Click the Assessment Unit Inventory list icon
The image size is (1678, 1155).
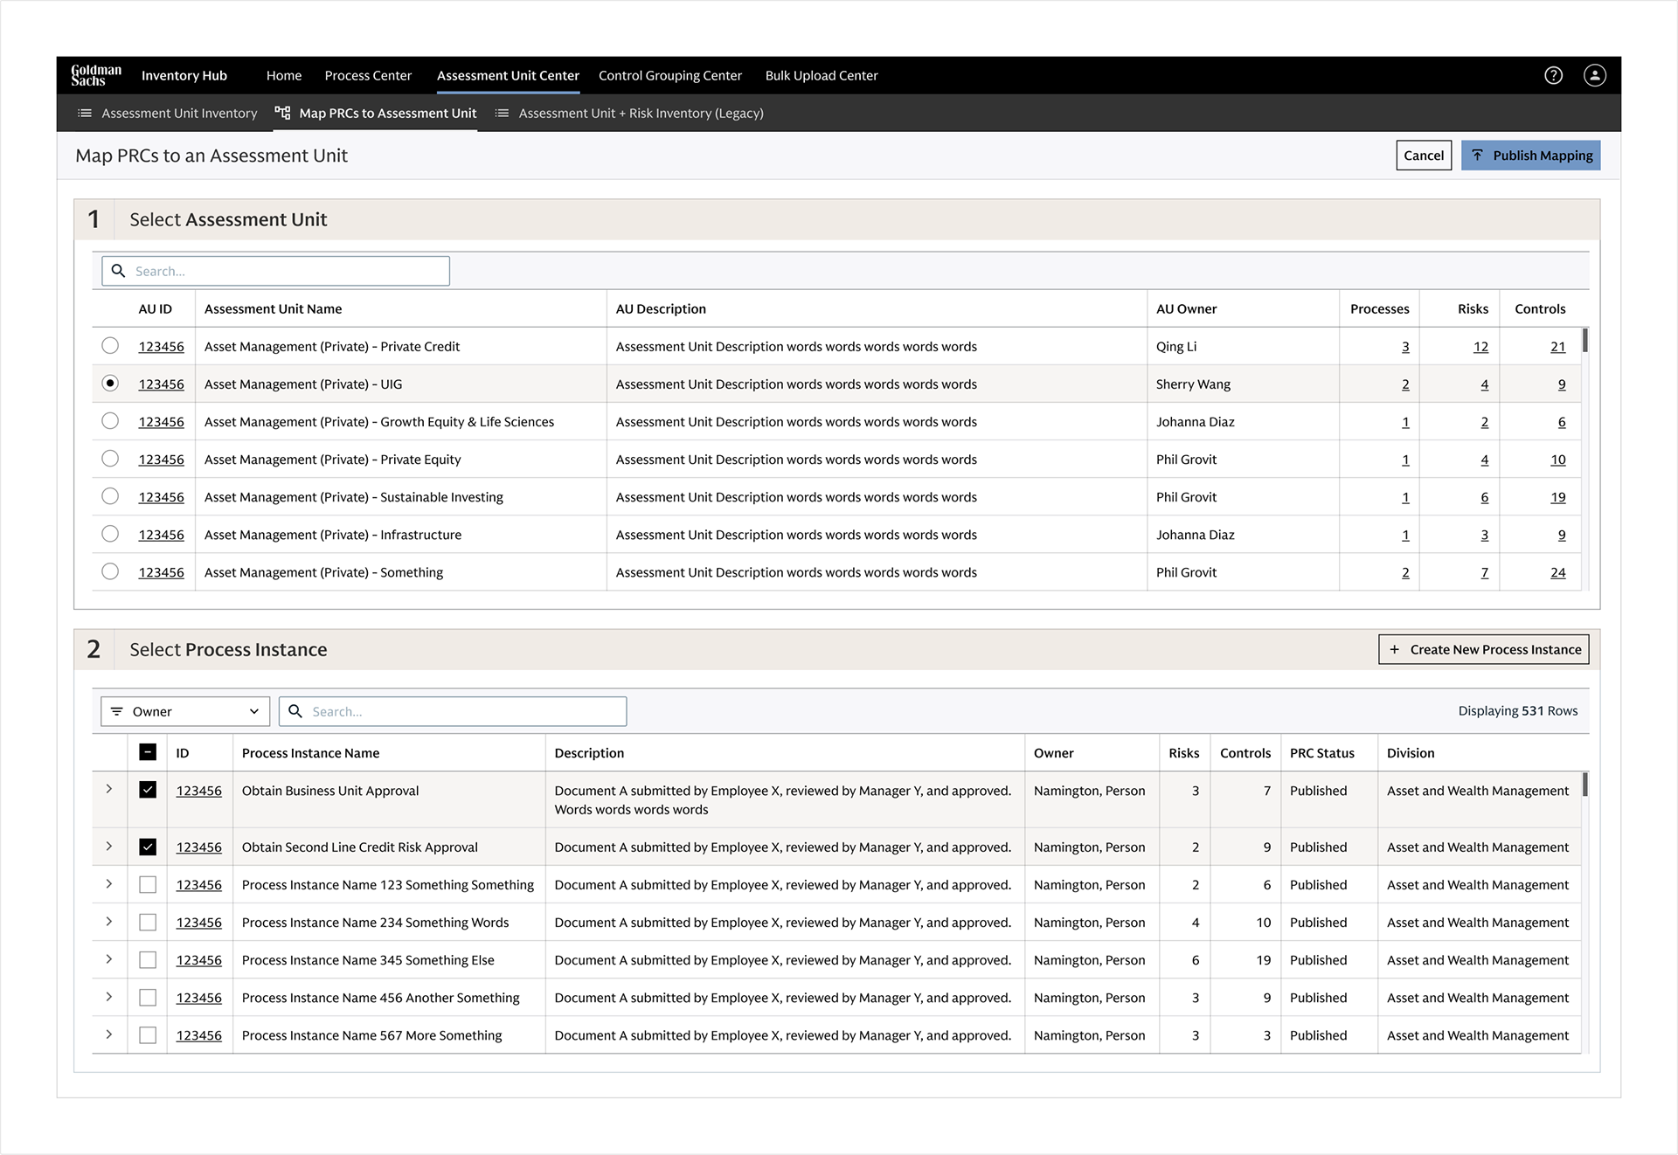[85, 113]
